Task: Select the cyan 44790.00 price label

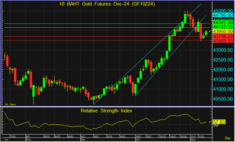Action: tap(222, 15)
